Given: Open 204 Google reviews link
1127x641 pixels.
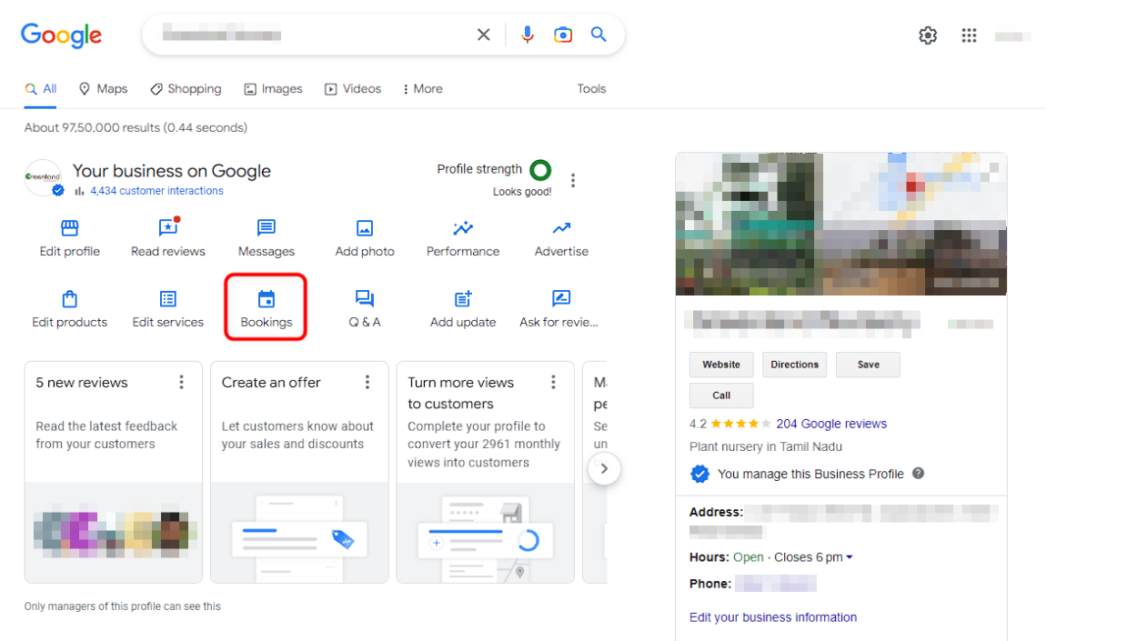Looking at the screenshot, I should pyautogui.click(x=830, y=424).
